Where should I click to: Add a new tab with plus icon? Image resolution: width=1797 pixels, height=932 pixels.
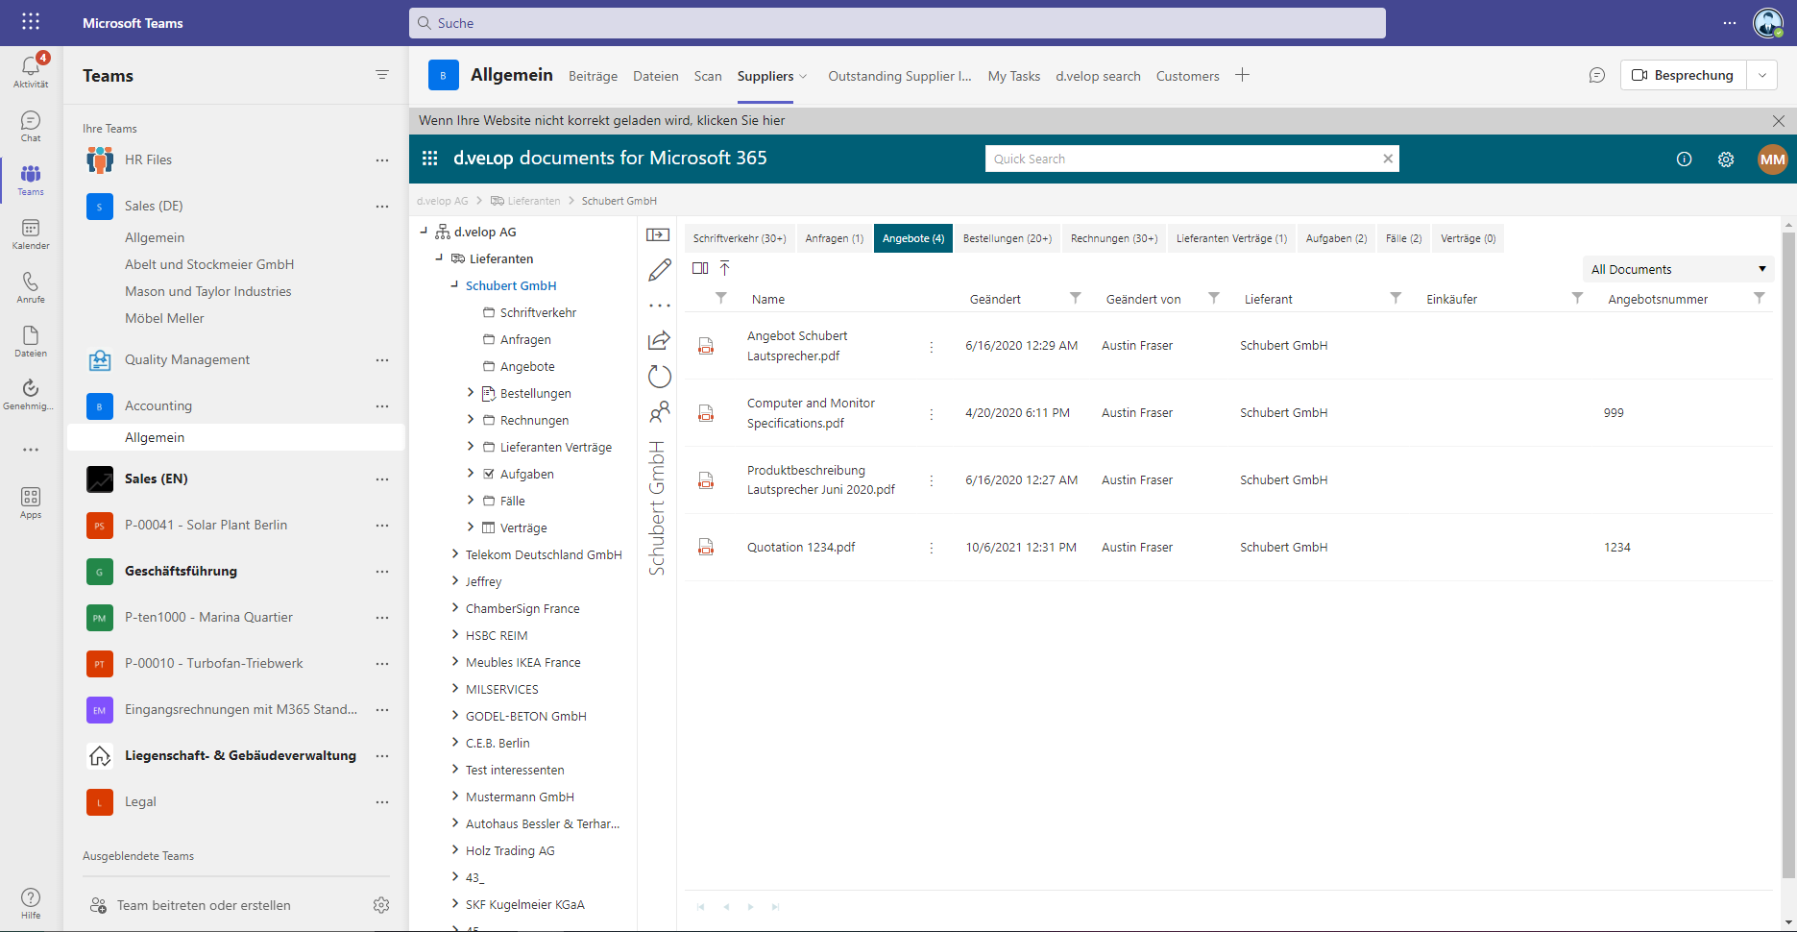(1242, 75)
